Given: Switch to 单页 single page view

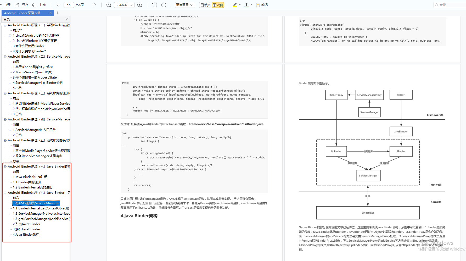Looking at the screenshot, I should (205, 5).
